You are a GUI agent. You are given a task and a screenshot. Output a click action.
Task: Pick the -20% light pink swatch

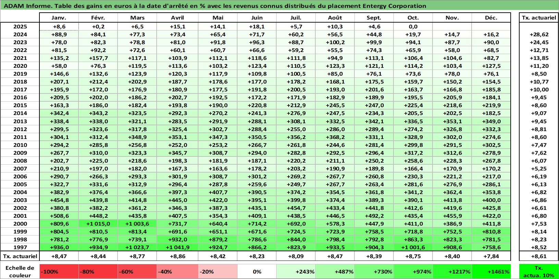point(218,271)
